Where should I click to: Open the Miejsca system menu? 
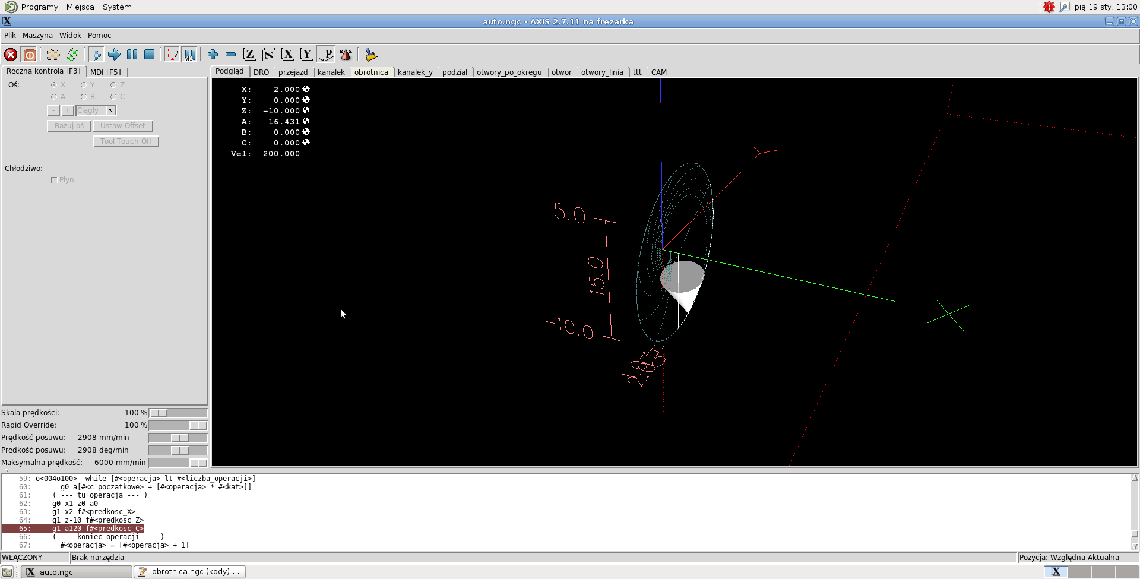click(80, 7)
